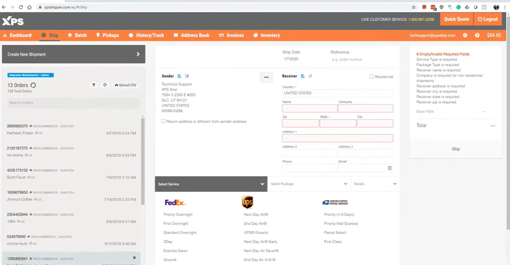Edit the Sender address
This screenshot has height=265, width=510.
point(187,76)
